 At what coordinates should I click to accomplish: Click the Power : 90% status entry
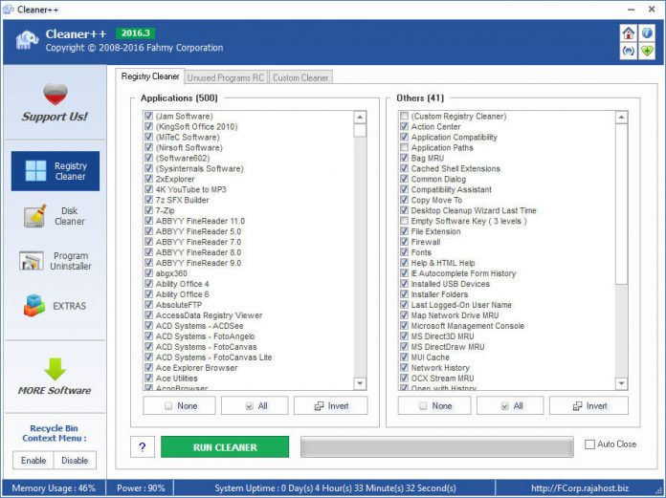141,487
